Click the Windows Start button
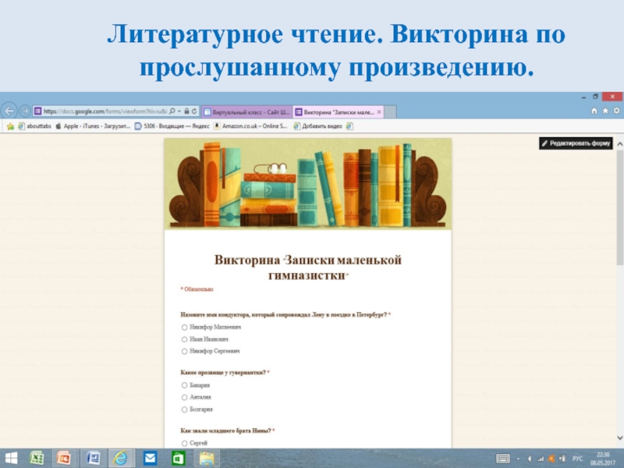 pyautogui.click(x=10, y=457)
